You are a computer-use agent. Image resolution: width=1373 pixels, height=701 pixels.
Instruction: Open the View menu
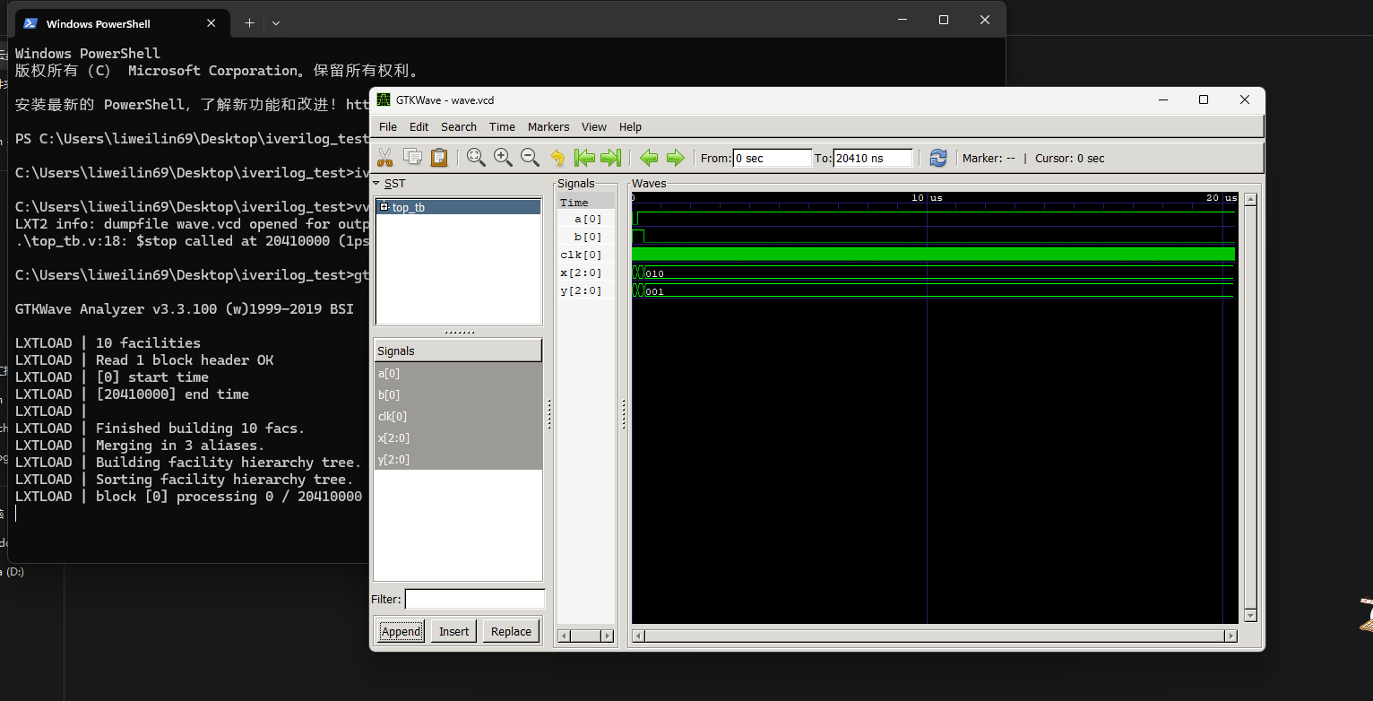[x=594, y=126]
